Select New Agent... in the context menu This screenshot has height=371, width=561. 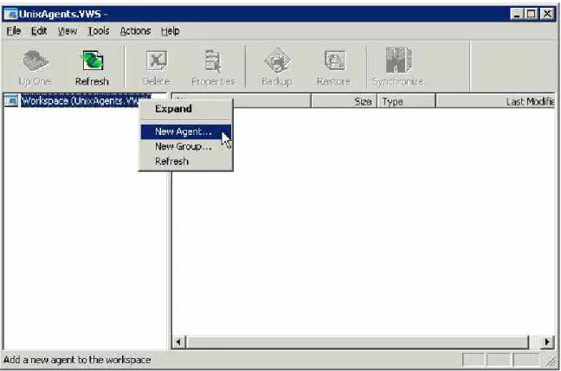185,131
